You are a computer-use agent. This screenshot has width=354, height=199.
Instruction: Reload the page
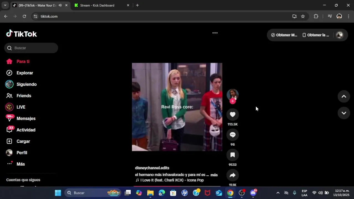click(24, 16)
